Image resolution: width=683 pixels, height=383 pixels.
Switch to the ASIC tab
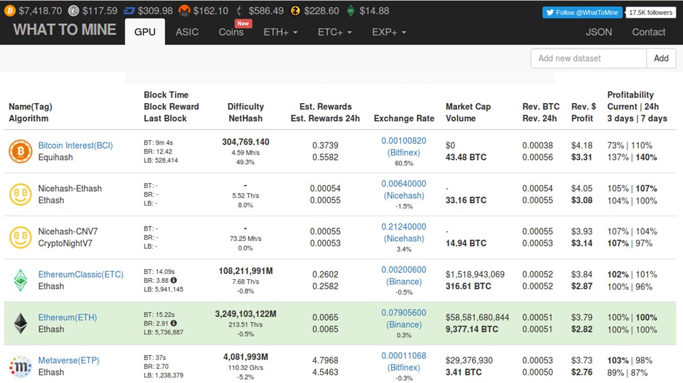coord(187,32)
